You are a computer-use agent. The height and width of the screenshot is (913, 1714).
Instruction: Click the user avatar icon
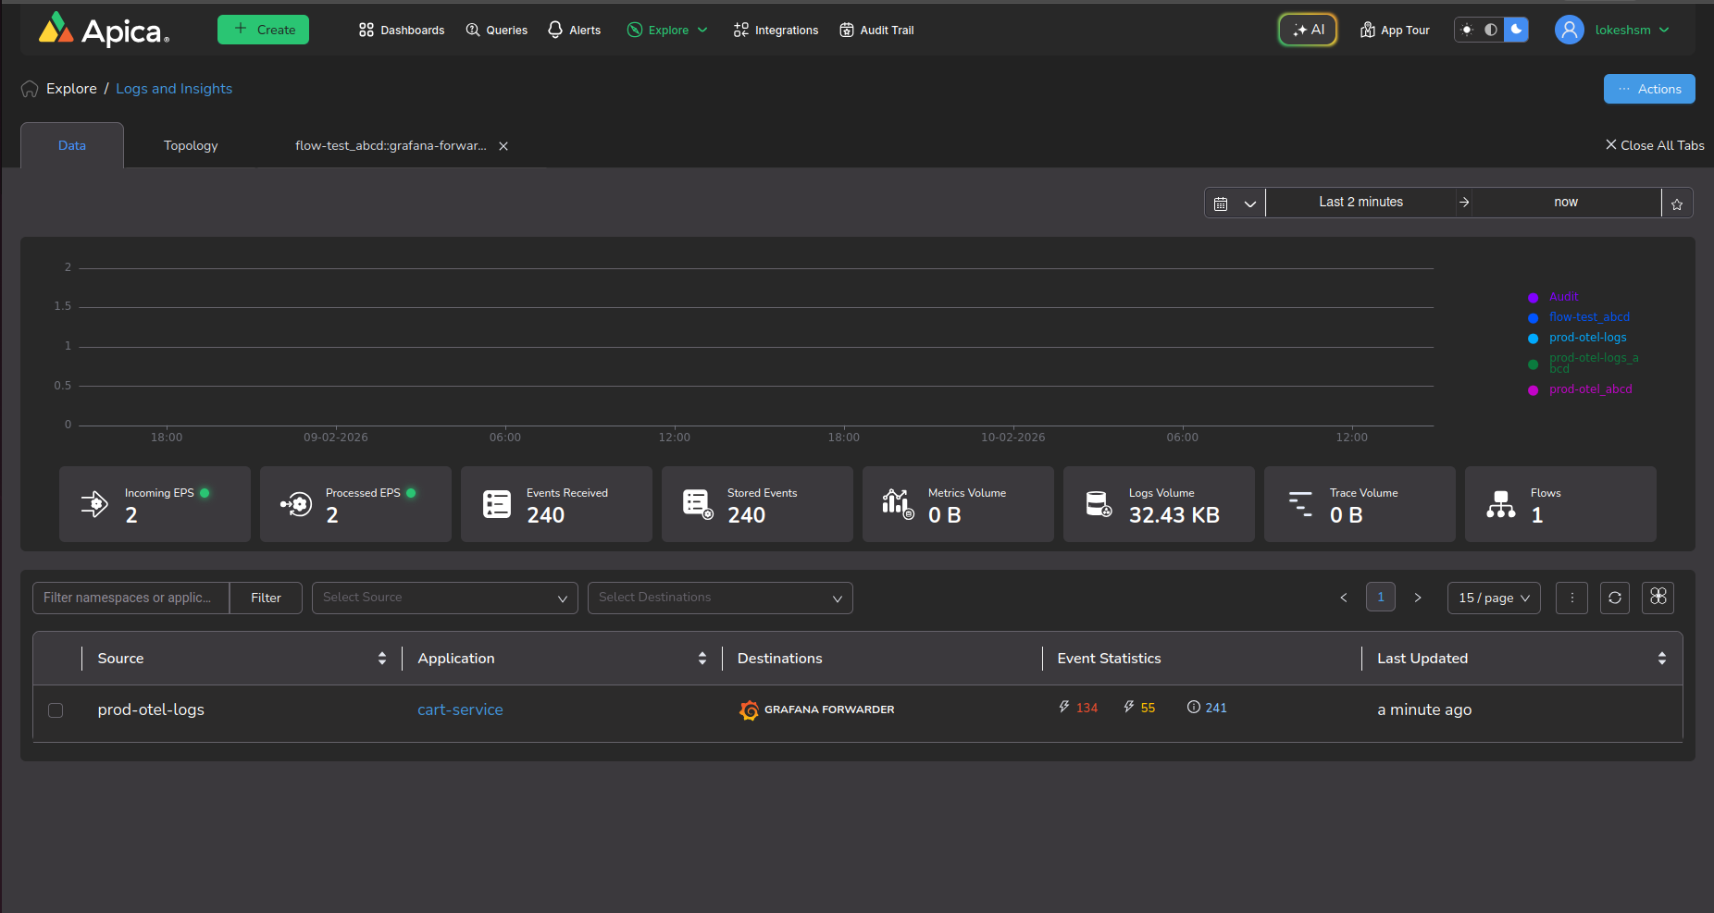(1569, 30)
